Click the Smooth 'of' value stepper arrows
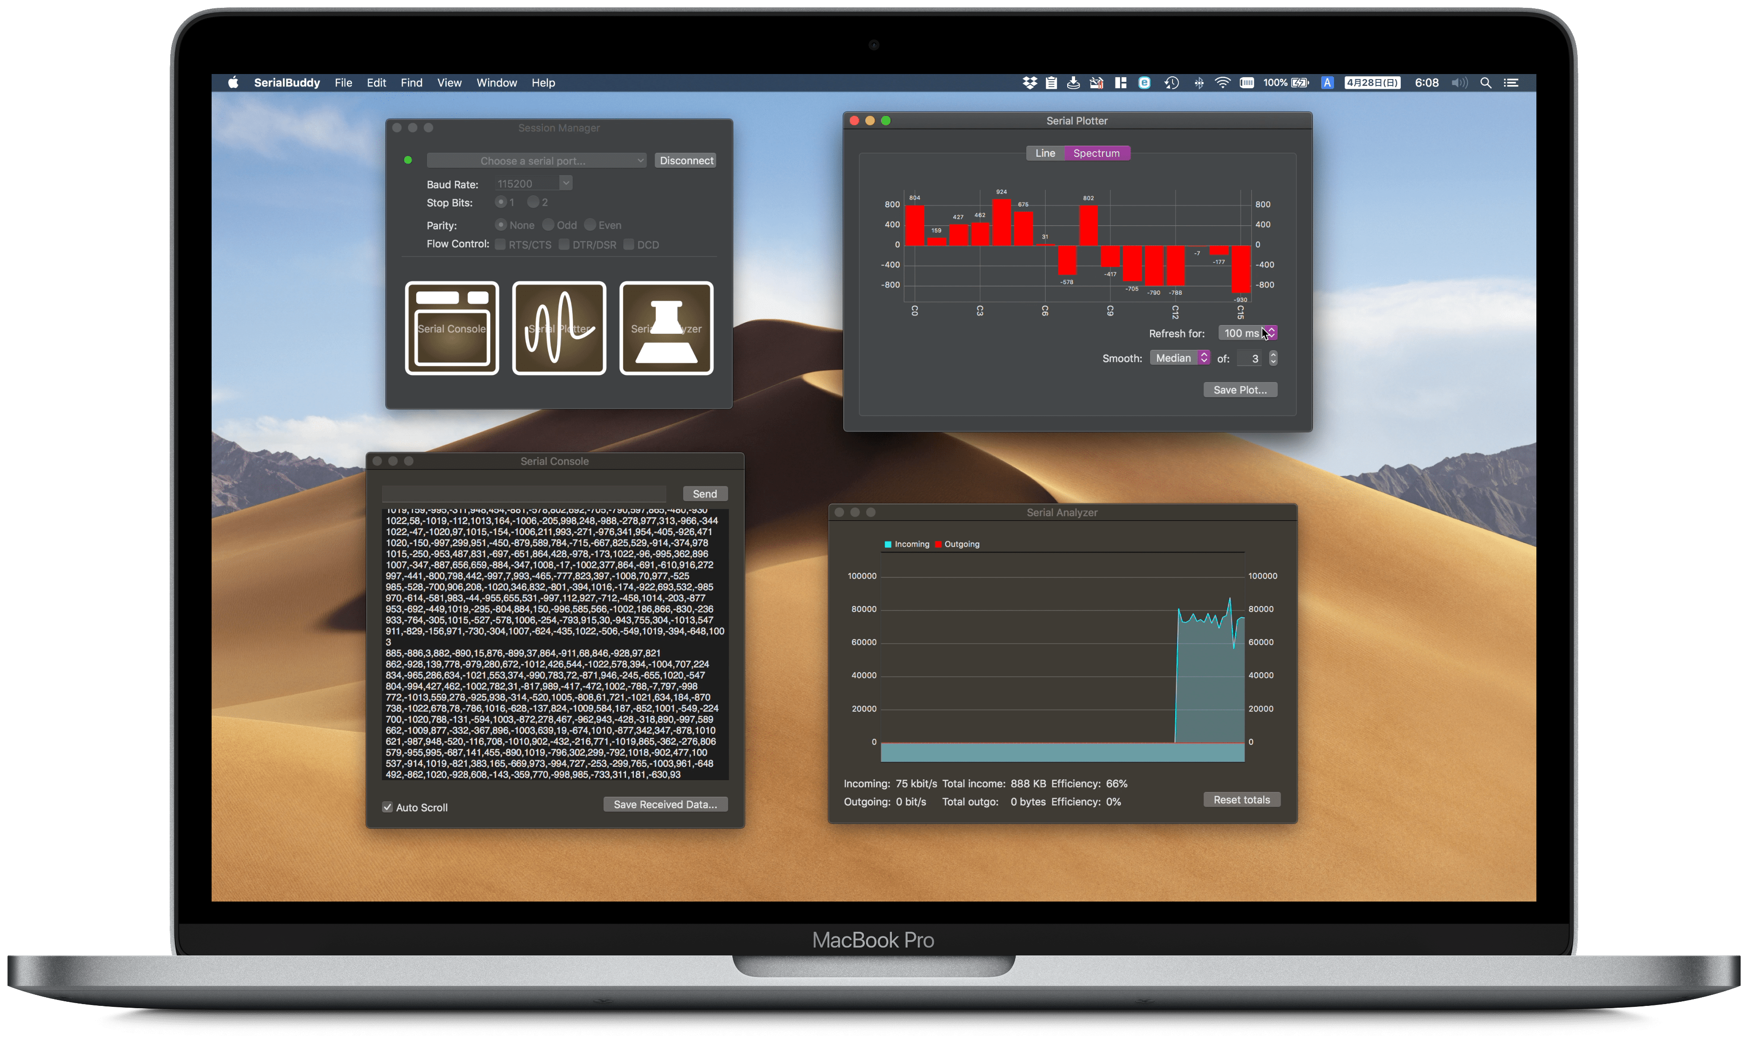Image resolution: width=1748 pixels, height=1039 pixels. pyautogui.click(x=1272, y=358)
